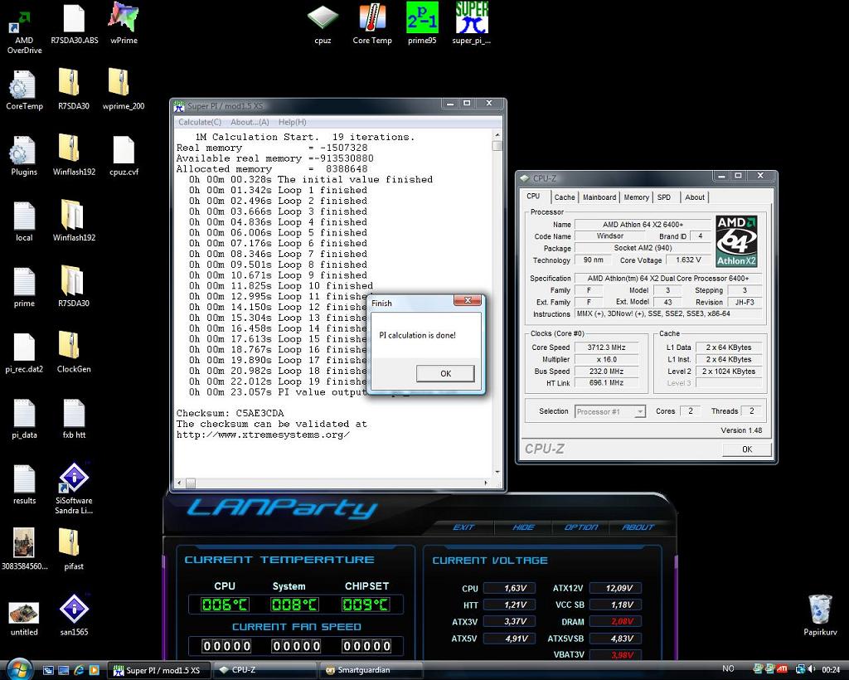
Task: Open the ClockGen zip folder
Action: (74, 353)
